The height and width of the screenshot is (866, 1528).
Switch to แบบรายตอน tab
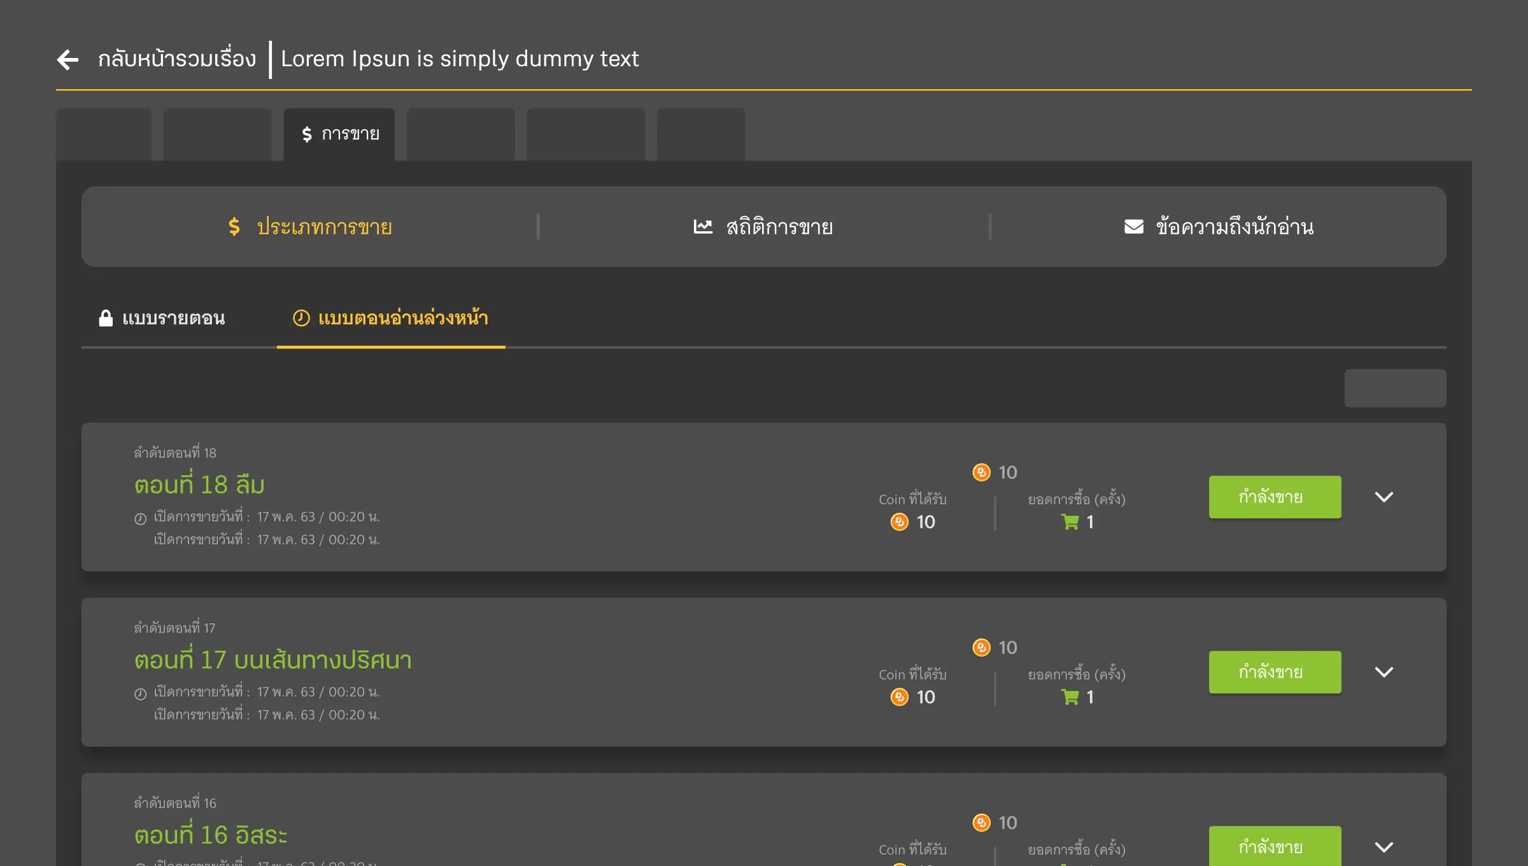coord(173,318)
